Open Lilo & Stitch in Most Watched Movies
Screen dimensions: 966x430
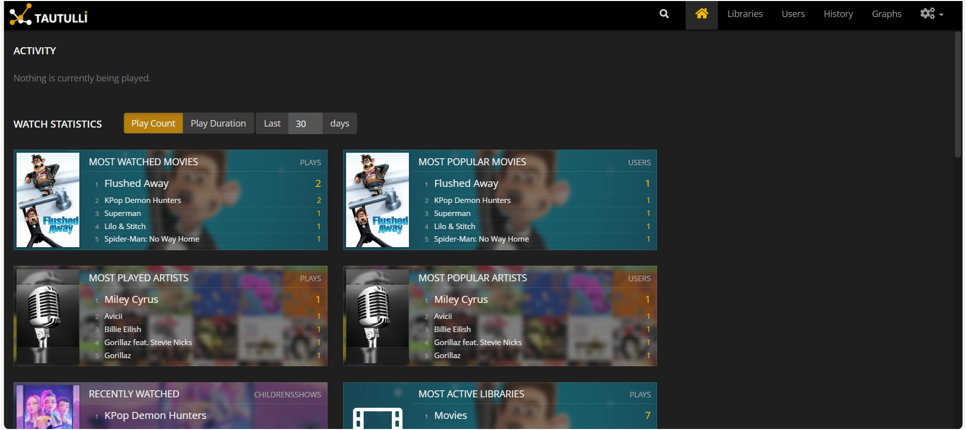tap(125, 227)
